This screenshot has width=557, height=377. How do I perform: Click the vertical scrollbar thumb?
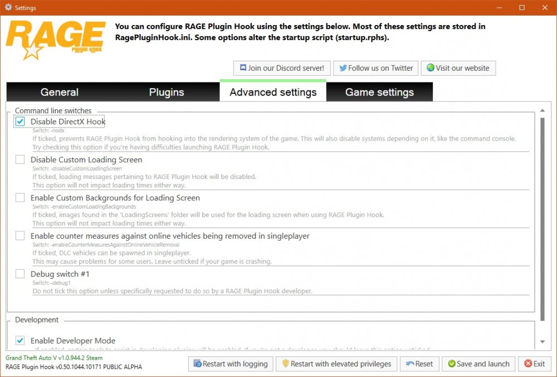click(543, 219)
